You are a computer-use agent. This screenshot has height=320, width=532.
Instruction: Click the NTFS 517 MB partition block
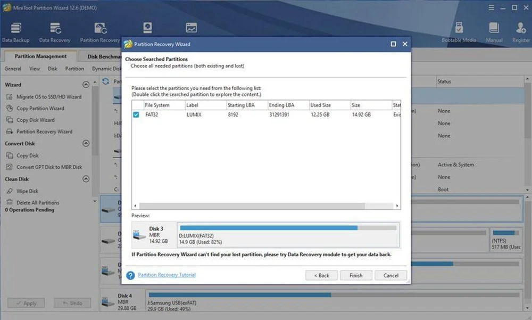click(x=505, y=240)
